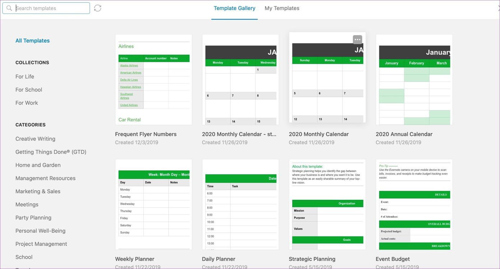
Task: Choose the Creative Writing category
Action: click(x=35, y=139)
